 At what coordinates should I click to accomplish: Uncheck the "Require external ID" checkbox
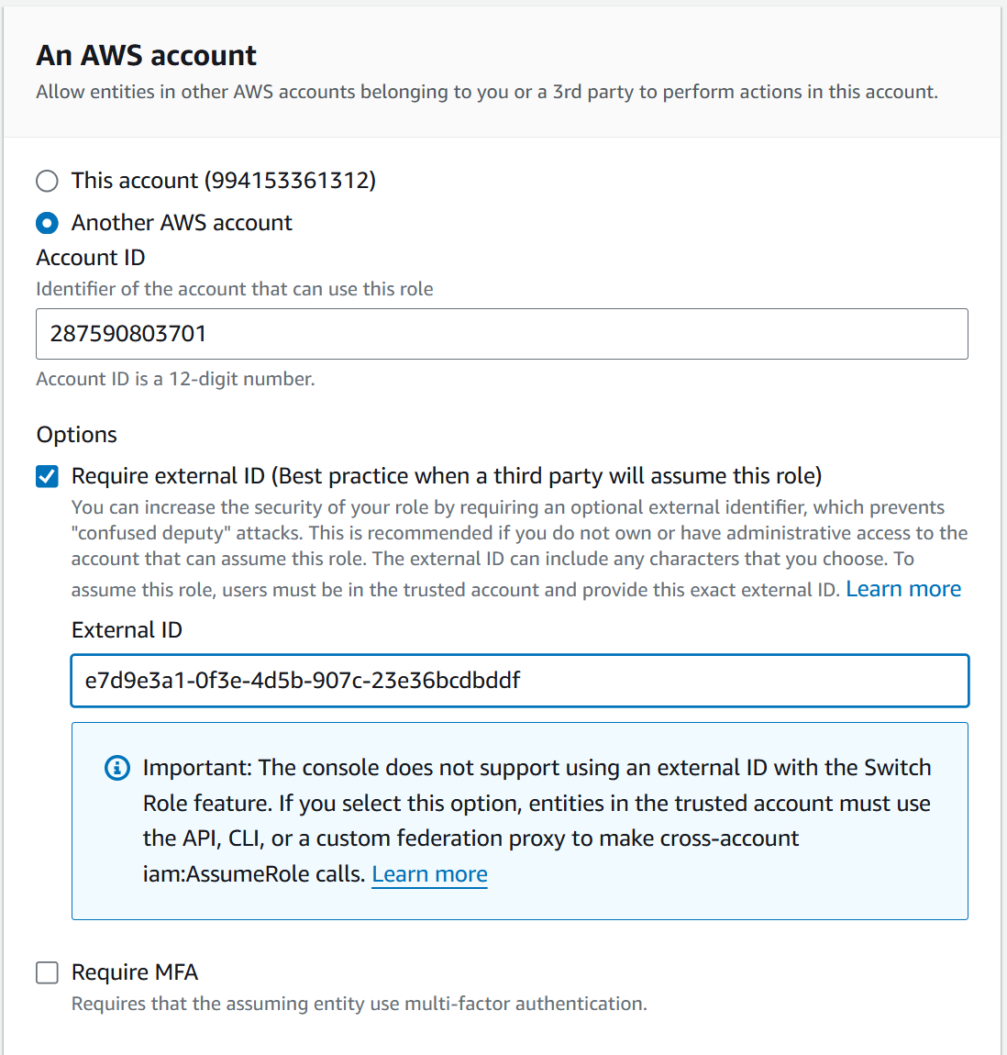click(x=47, y=476)
